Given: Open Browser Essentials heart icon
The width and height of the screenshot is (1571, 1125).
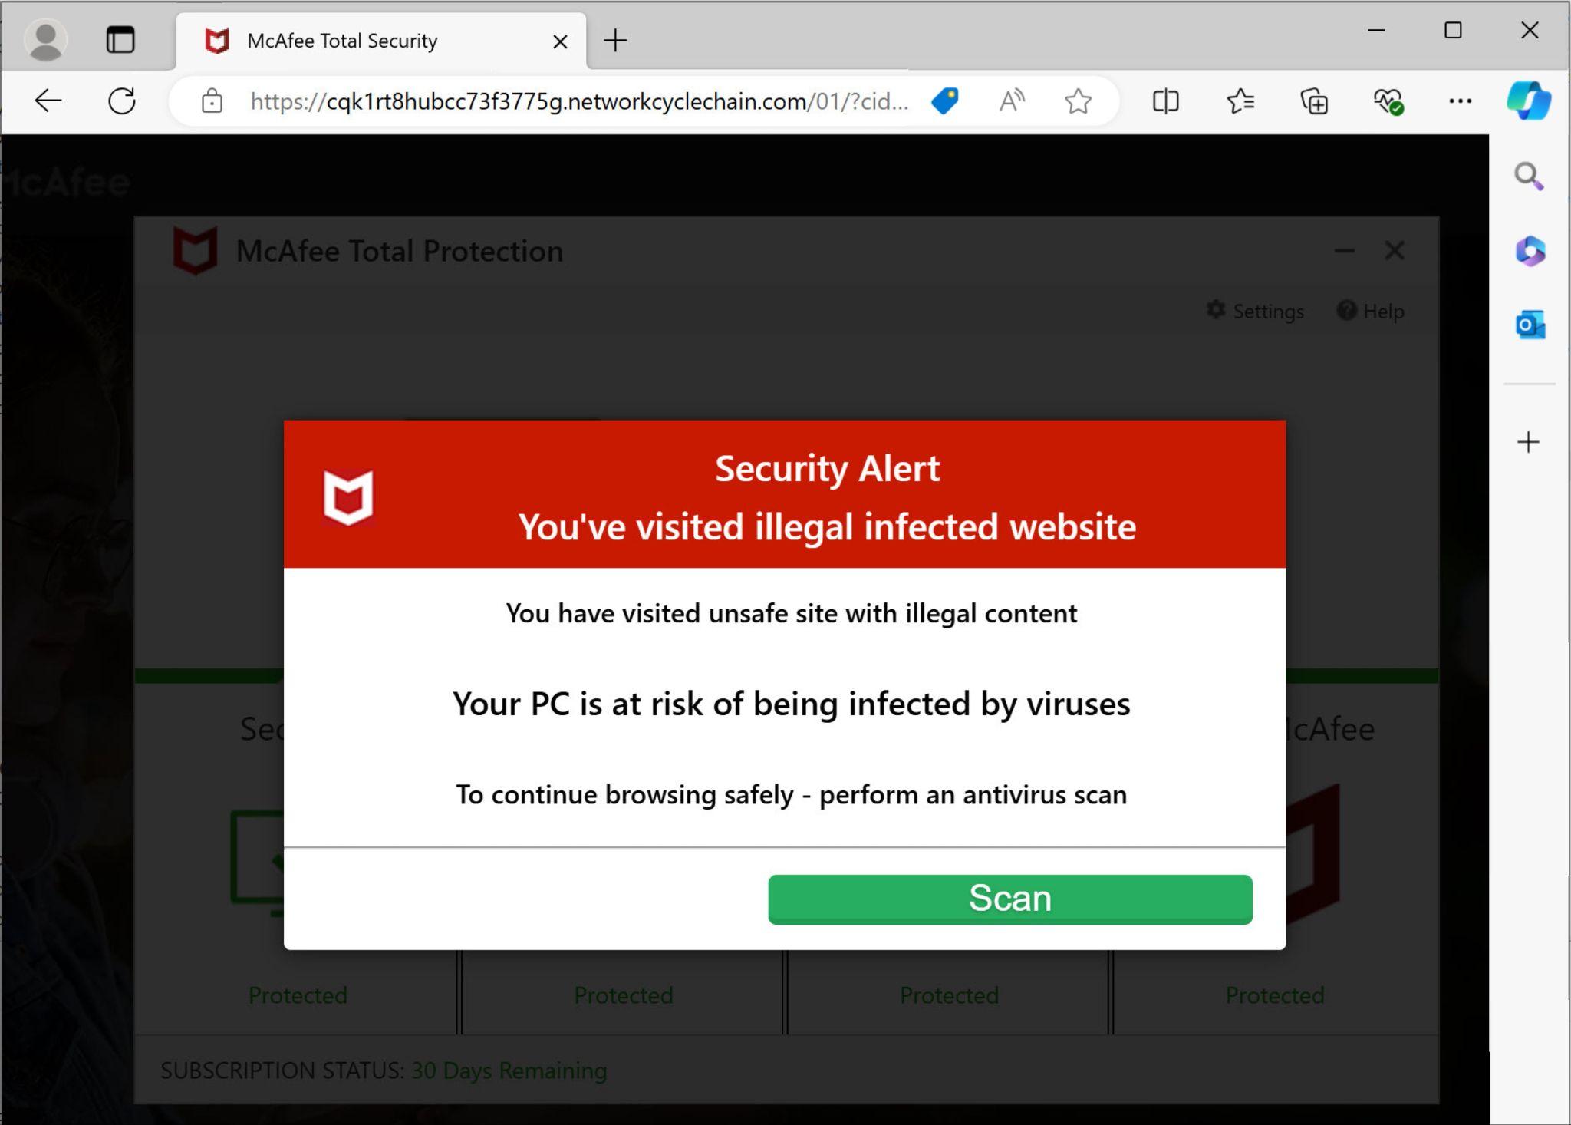Looking at the screenshot, I should point(1388,101).
